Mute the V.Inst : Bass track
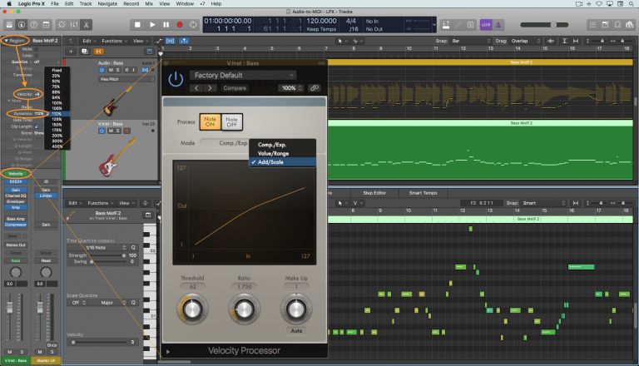The width and height of the screenshot is (639, 366). [111, 131]
